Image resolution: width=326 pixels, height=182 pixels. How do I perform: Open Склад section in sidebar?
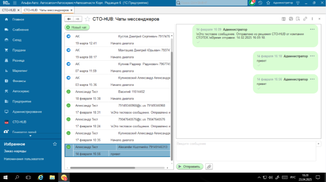click(17, 40)
